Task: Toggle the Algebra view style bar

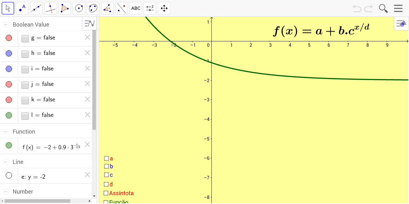Action: pos(90,23)
